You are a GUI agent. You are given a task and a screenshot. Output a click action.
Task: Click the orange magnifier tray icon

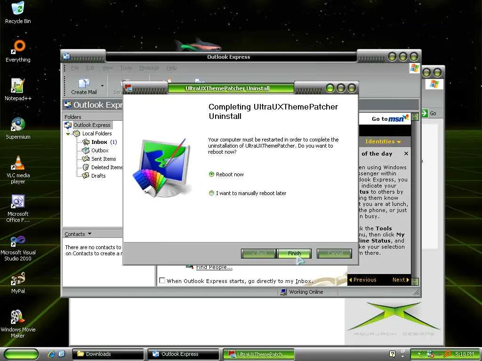[447, 354]
